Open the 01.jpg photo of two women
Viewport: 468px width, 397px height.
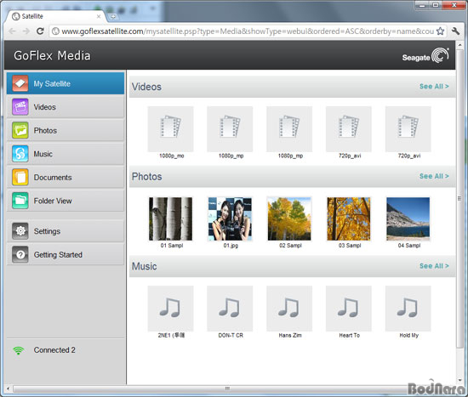pos(230,218)
